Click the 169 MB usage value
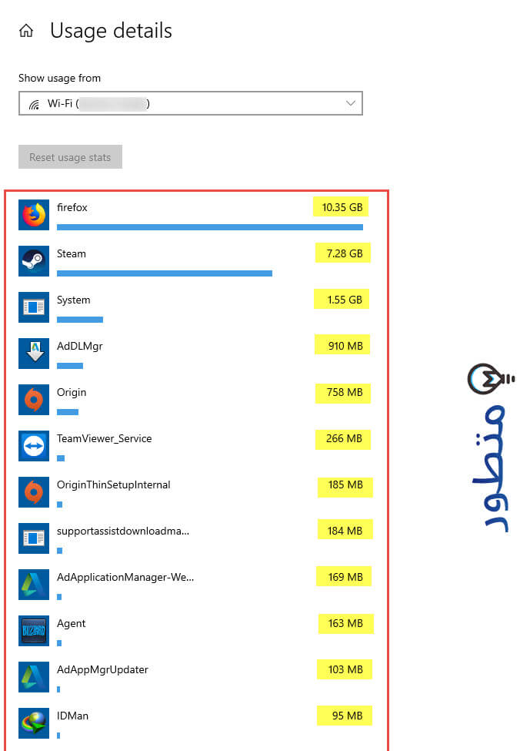The width and height of the screenshot is (530, 751). click(344, 577)
